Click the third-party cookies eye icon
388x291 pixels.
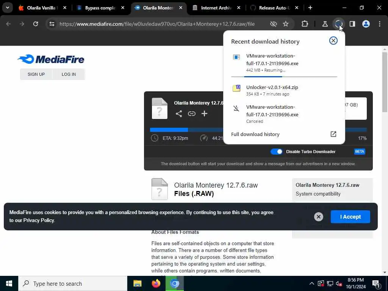pos(274,24)
